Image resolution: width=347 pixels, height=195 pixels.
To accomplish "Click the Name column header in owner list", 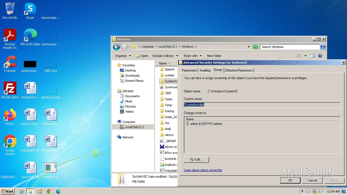I will click(262, 119).
